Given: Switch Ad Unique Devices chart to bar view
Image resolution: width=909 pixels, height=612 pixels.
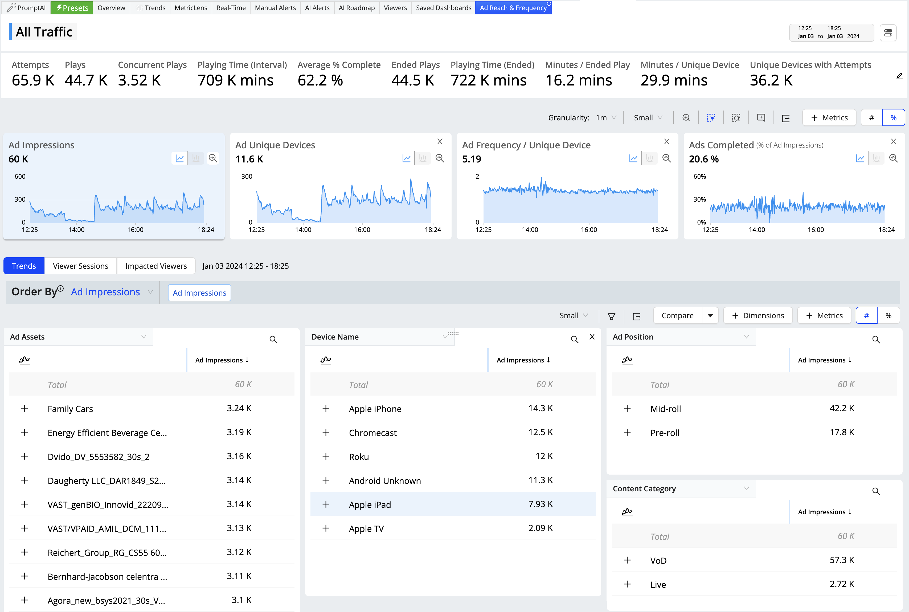Looking at the screenshot, I should click(x=423, y=158).
